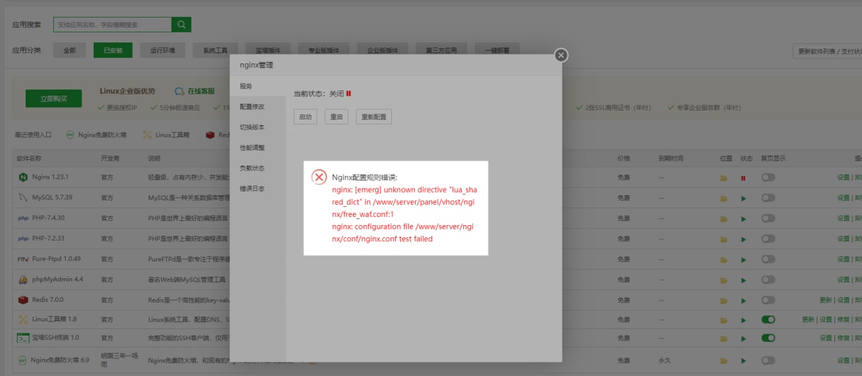Click the Linux工具箱 shortcut icon in 最近使用入口
This screenshot has height=376, width=862.
coord(147,135)
